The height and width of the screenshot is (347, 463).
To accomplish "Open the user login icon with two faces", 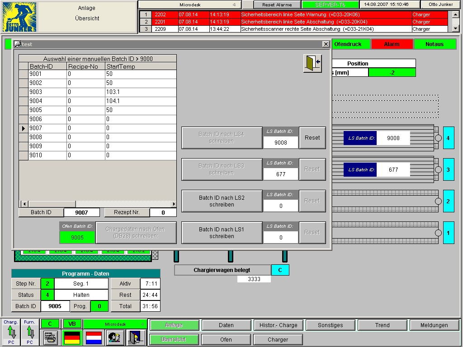I will point(115,338).
